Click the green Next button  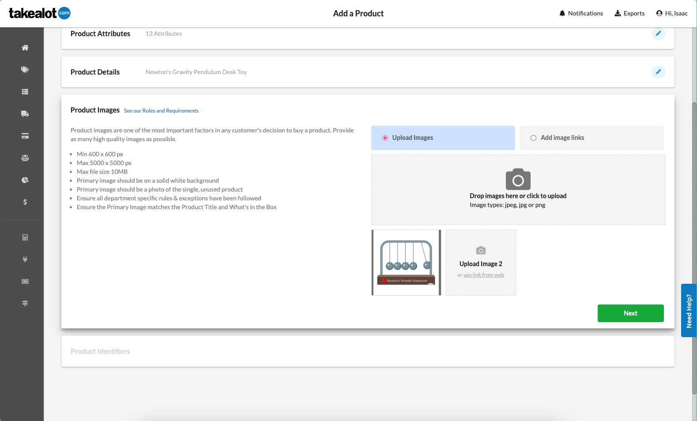coord(630,313)
